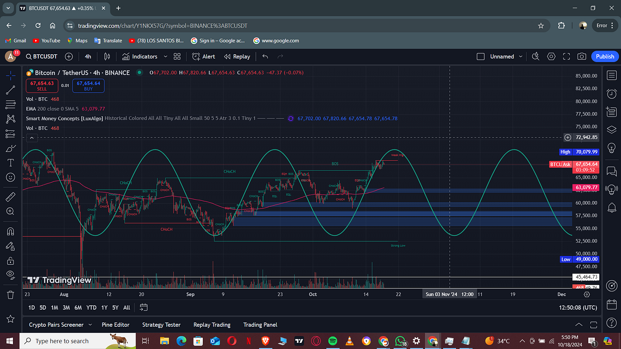
Task: Open WhatsApp from the taskbar
Action: pos(400,341)
